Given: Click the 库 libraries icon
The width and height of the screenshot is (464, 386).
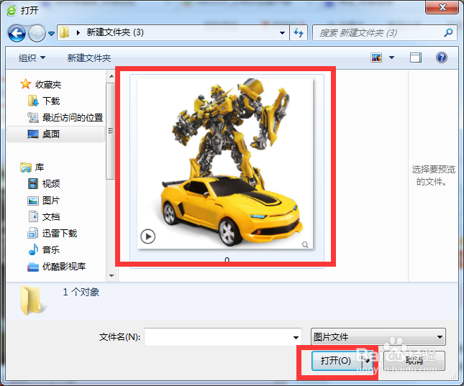Looking at the screenshot, I should click(x=26, y=167).
